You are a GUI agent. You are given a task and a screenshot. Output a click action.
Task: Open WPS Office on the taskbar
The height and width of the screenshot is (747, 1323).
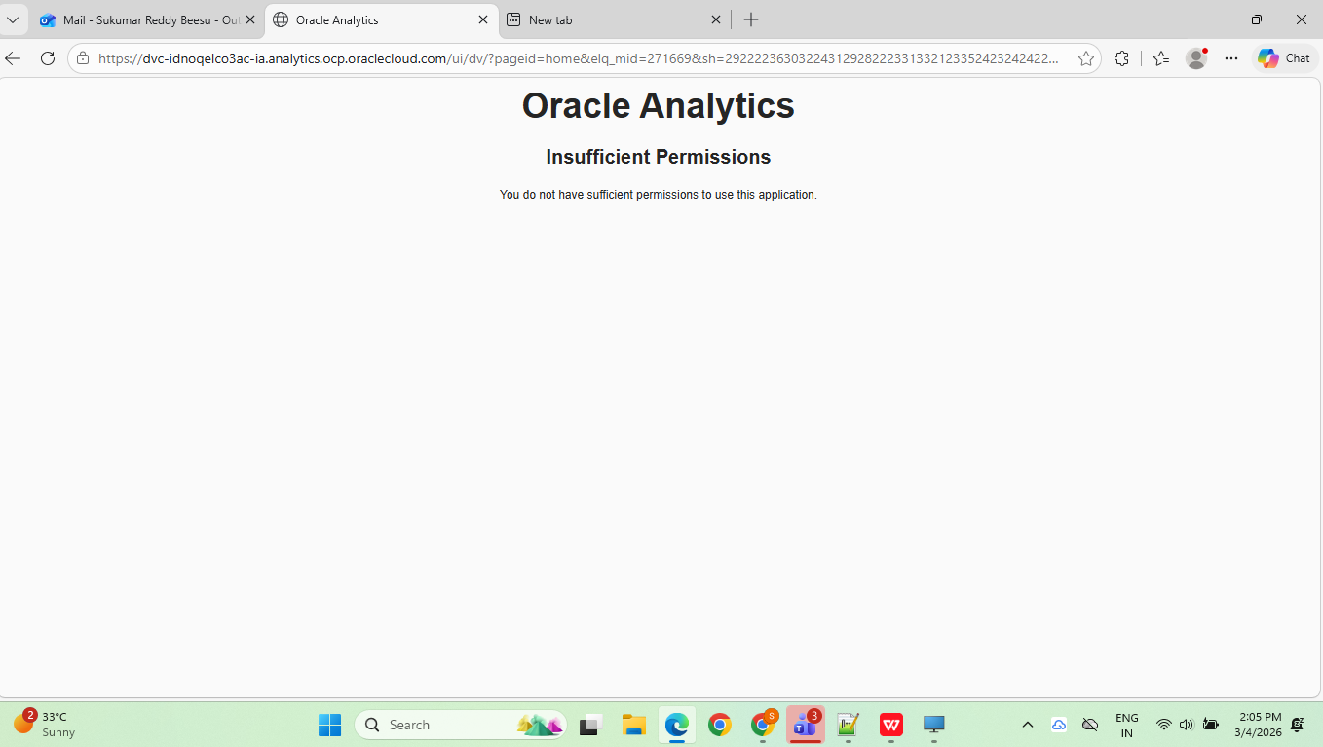click(x=891, y=725)
